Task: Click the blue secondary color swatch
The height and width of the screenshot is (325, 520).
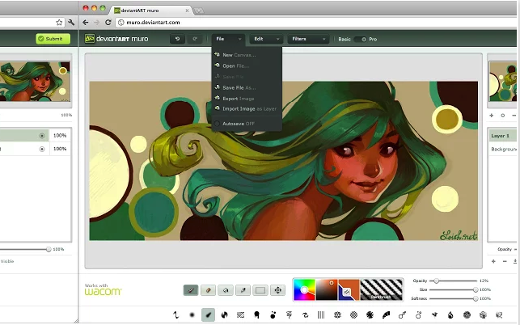Action: [x=341, y=296]
